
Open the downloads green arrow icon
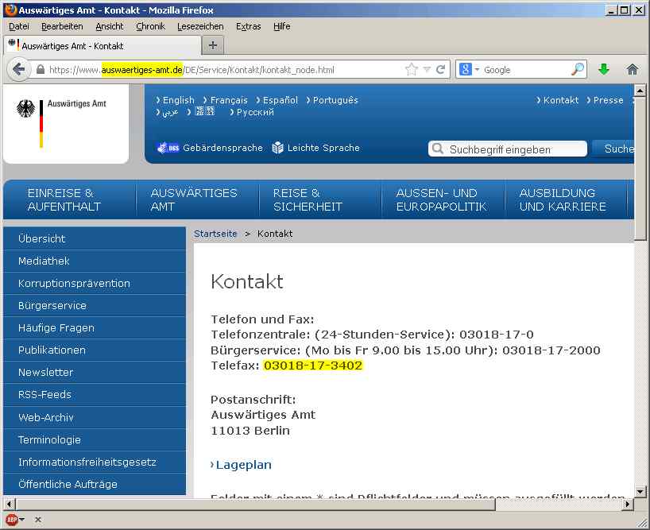pyautogui.click(x=604, y=69)
